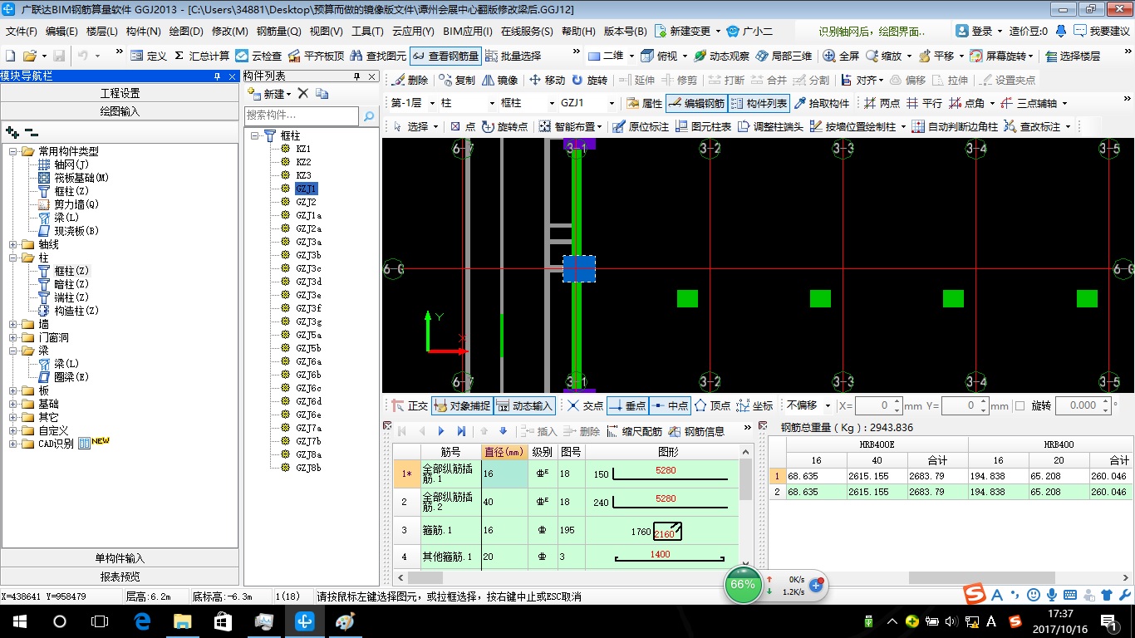This screenshot has width=1135, height=638.
Task: Open File Explorer on the taskbar
Action: 182,621
